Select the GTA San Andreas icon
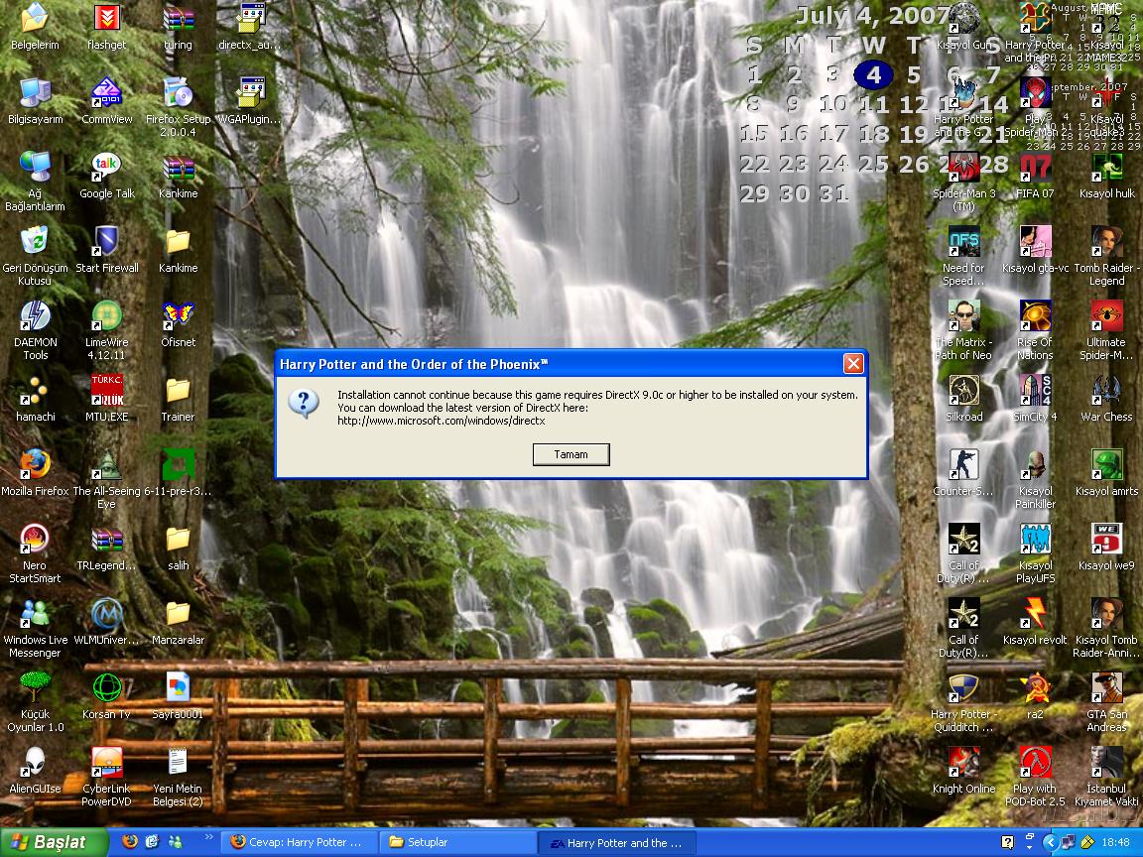This screenshot has width=1143, height=857. [x=1106, y=702]
